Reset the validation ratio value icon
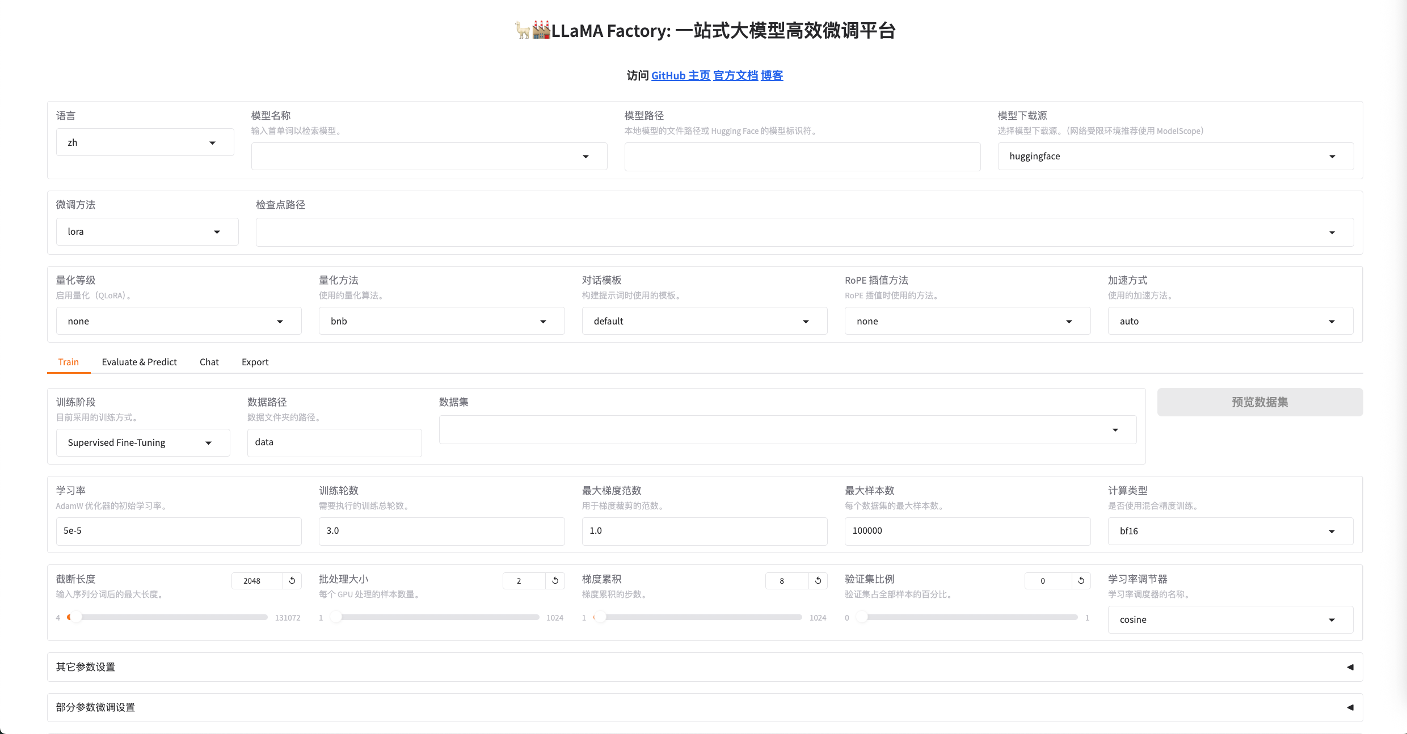 click(1081, 580)
